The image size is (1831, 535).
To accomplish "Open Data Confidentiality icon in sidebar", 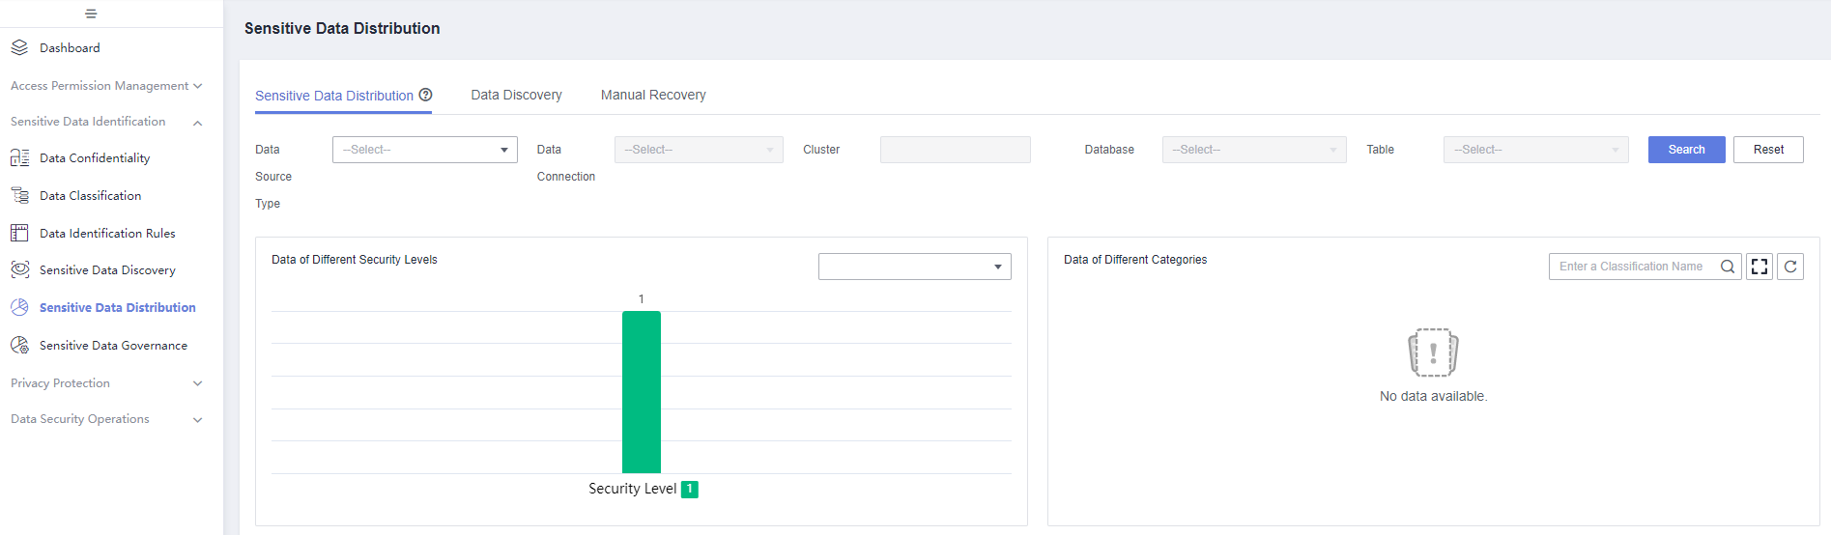I will 19,157.
